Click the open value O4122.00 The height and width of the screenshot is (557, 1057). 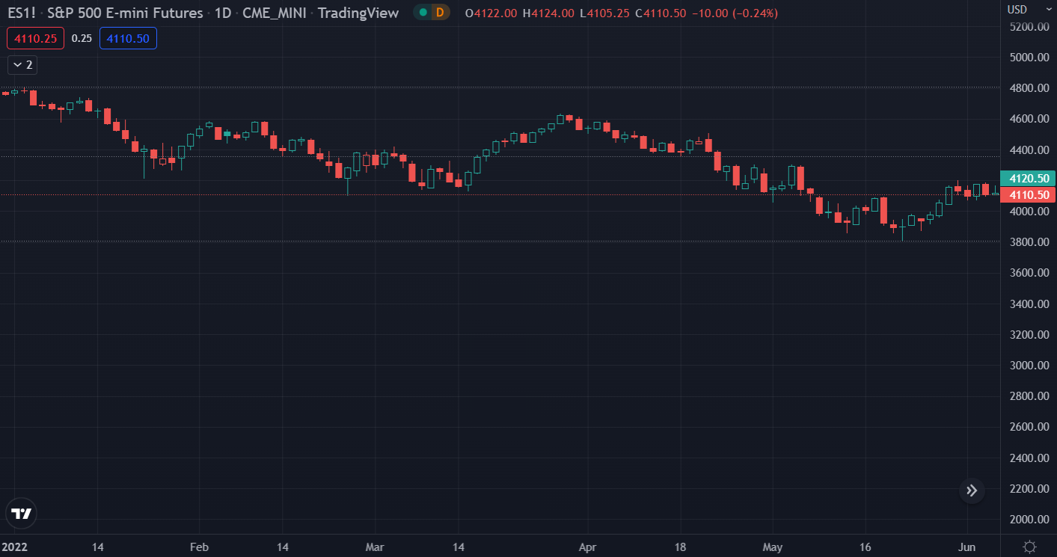click(x=492, y=13)
